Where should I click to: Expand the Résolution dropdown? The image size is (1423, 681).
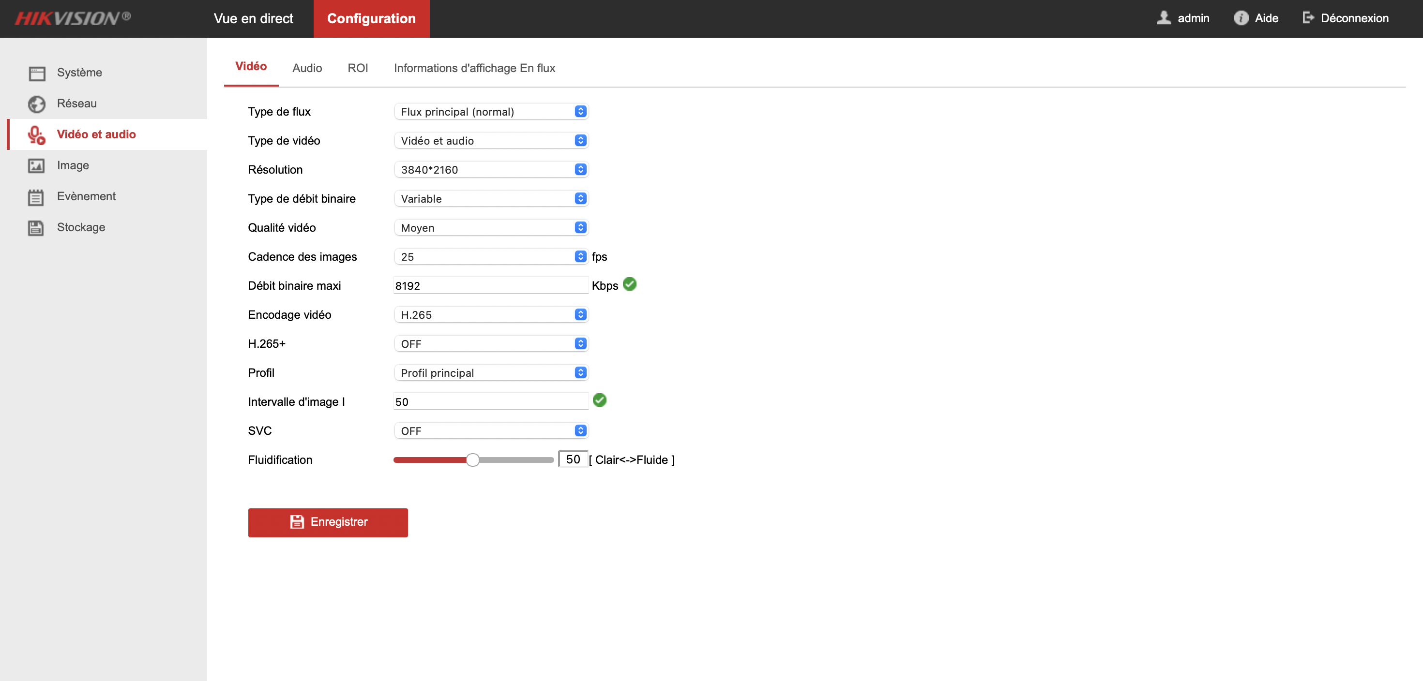click(490, 169)
